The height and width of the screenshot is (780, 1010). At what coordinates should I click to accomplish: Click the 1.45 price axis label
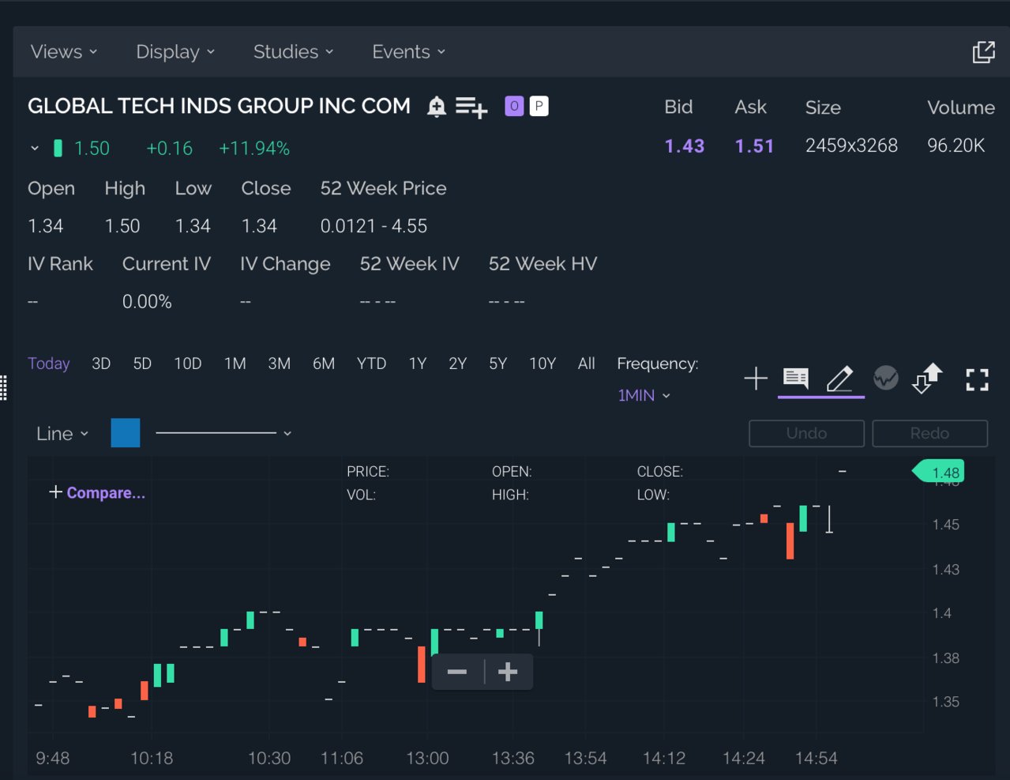click(946, 525)
